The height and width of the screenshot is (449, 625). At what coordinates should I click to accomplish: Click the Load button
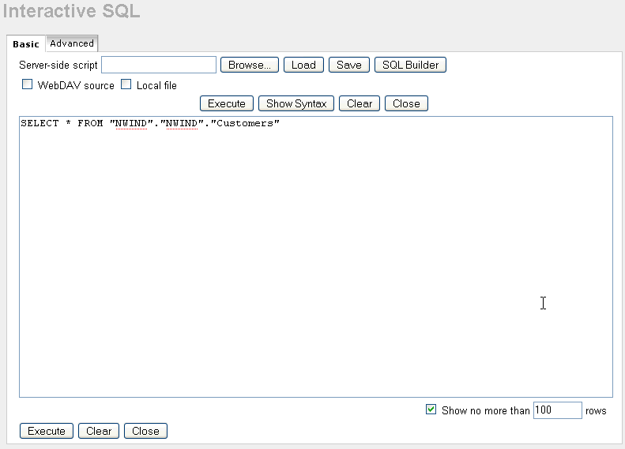pos(303,65)
